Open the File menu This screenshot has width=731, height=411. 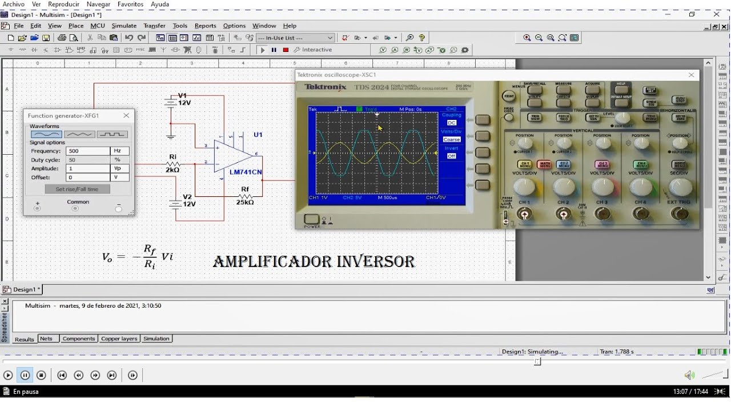point(19,26)
